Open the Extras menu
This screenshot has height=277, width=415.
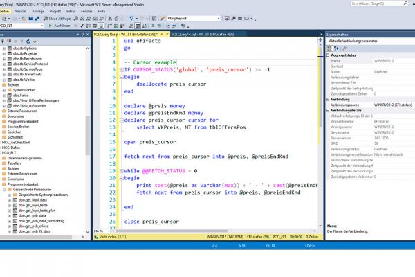(71, 11)
